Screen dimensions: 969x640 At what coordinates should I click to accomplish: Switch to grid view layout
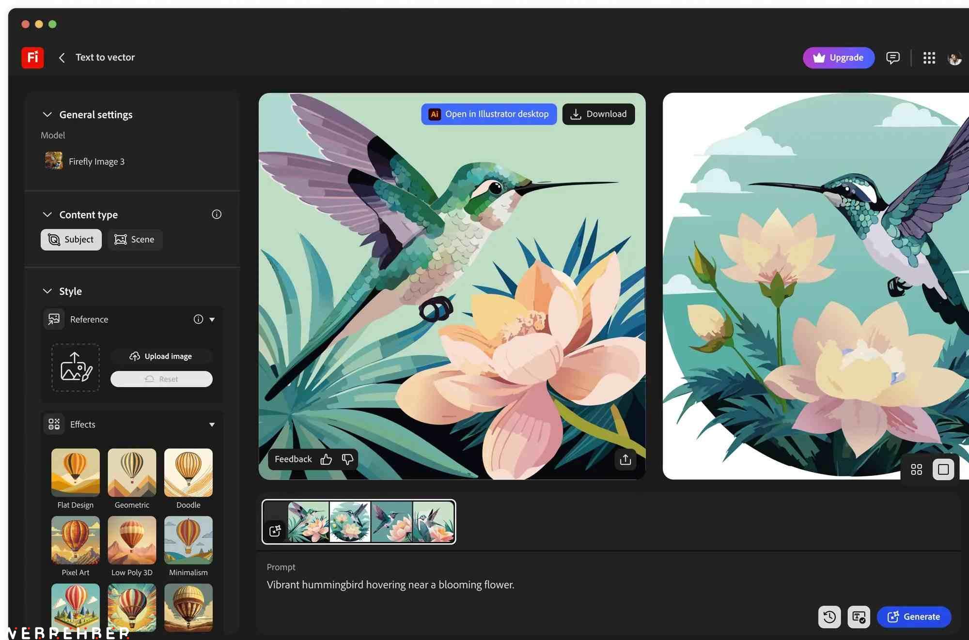coord(916,469)
